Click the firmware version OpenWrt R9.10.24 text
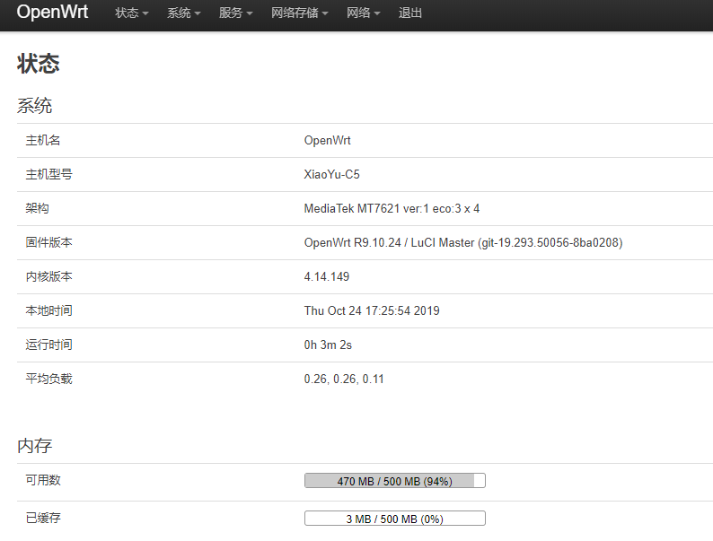Screen dimensions: 713x541 coord(462,242)
